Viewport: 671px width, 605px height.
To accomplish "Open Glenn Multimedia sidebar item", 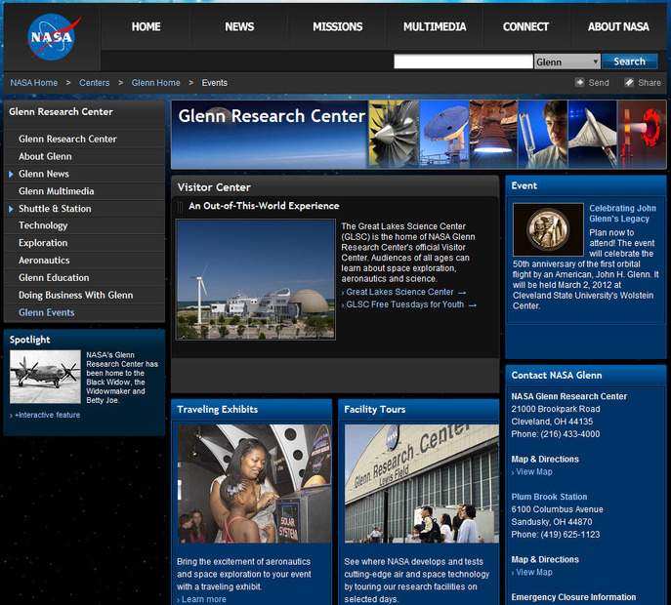I will point(56,191).
